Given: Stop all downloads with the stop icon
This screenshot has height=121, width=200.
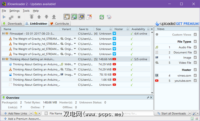Looking at the screenshot, I should coord(19,17).
